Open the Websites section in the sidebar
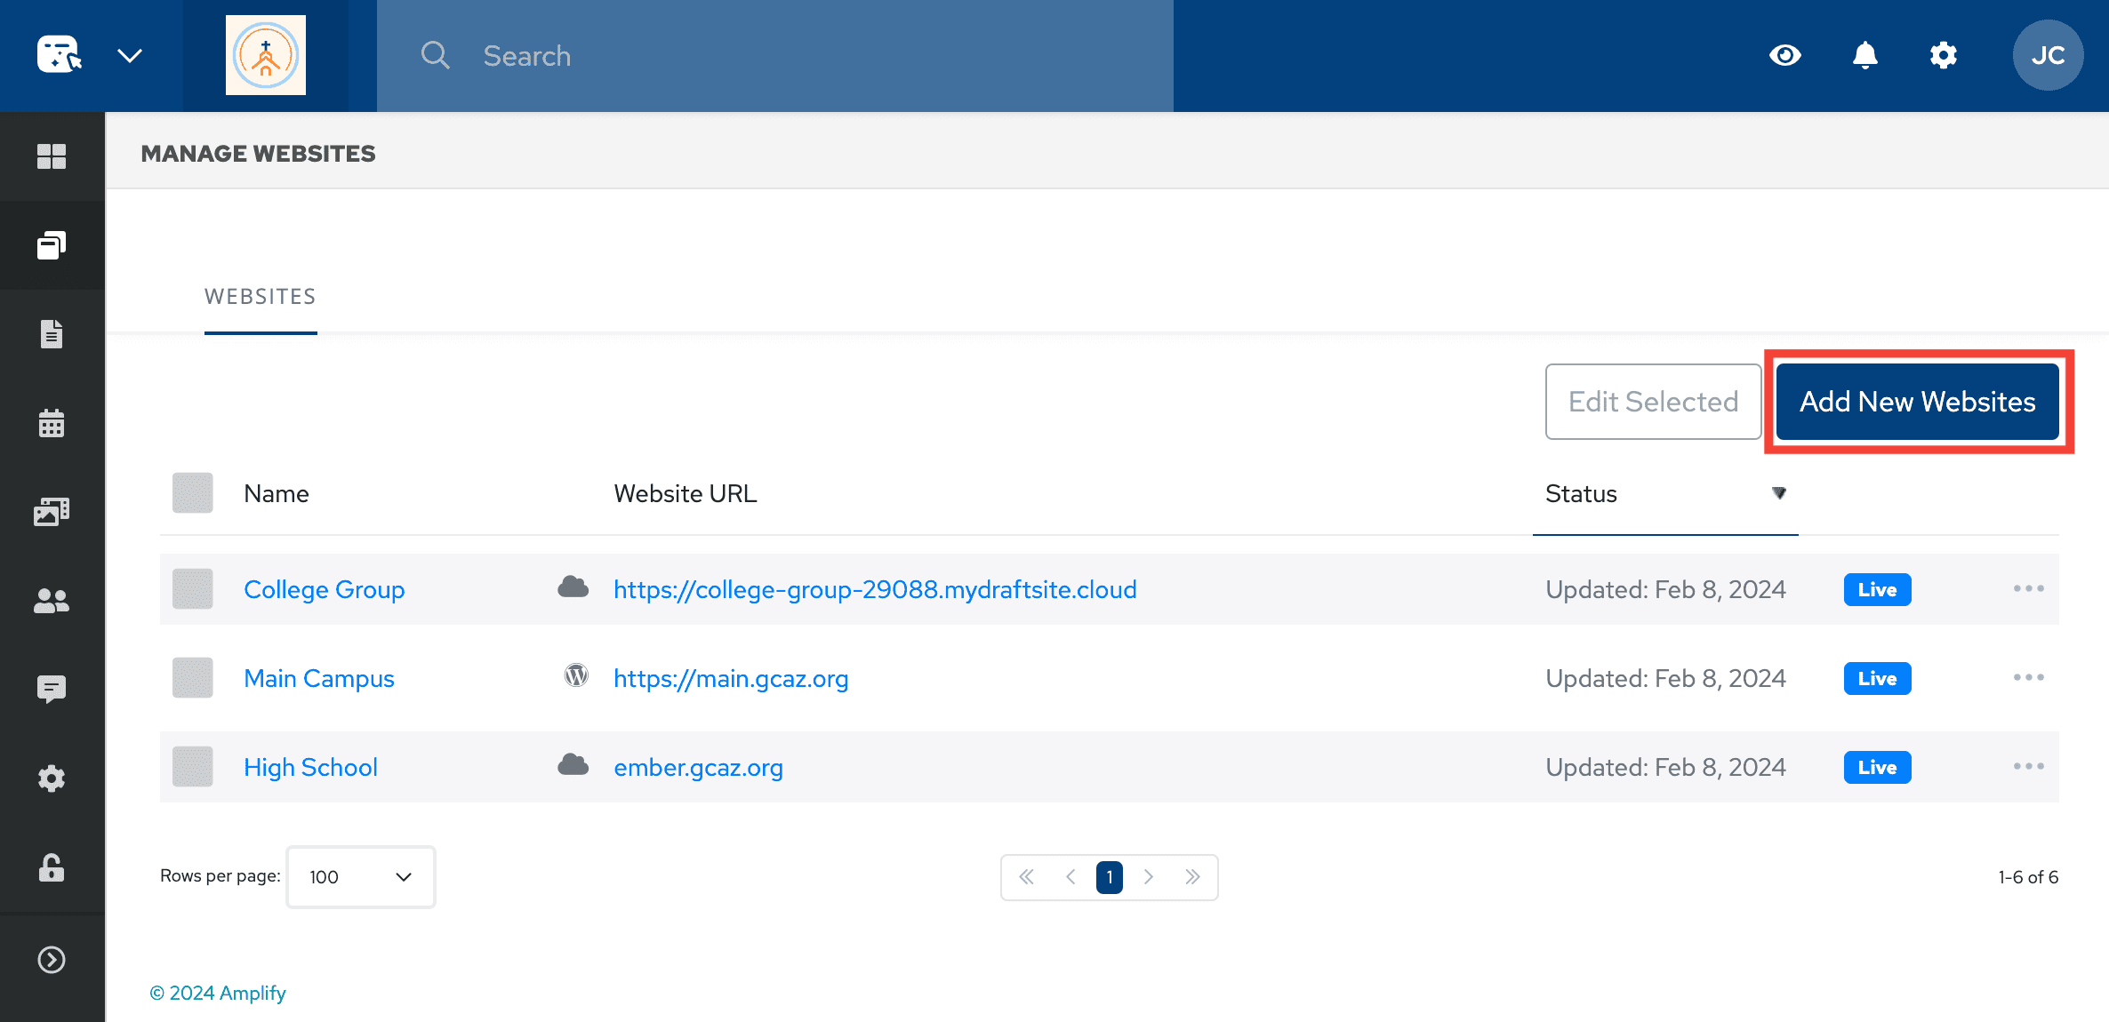The height and width of the screenshot is (1022, 2109). tap(52, 245)
